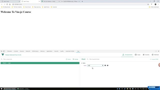The width and height of the screenshot is (160, 90).
Task: Open the Audits DevTools tab
Action: click(62, 51)
